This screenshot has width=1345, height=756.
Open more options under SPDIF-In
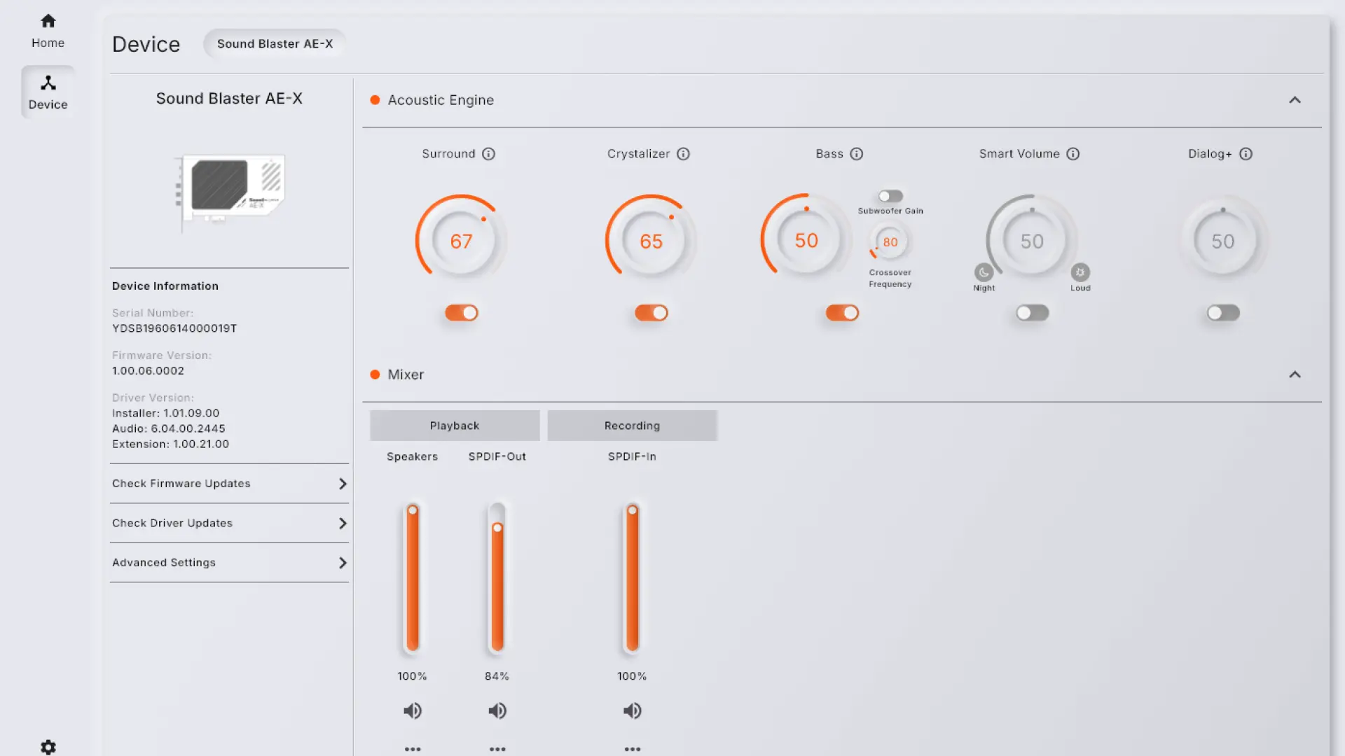tap(633, 749)
